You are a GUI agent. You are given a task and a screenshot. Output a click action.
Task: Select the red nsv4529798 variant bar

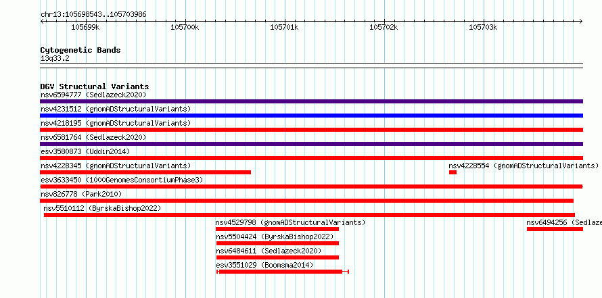point(277,229)
